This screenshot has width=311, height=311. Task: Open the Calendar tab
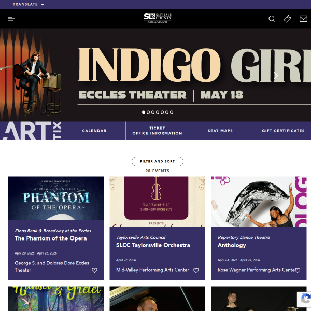(x=94, y=131)
